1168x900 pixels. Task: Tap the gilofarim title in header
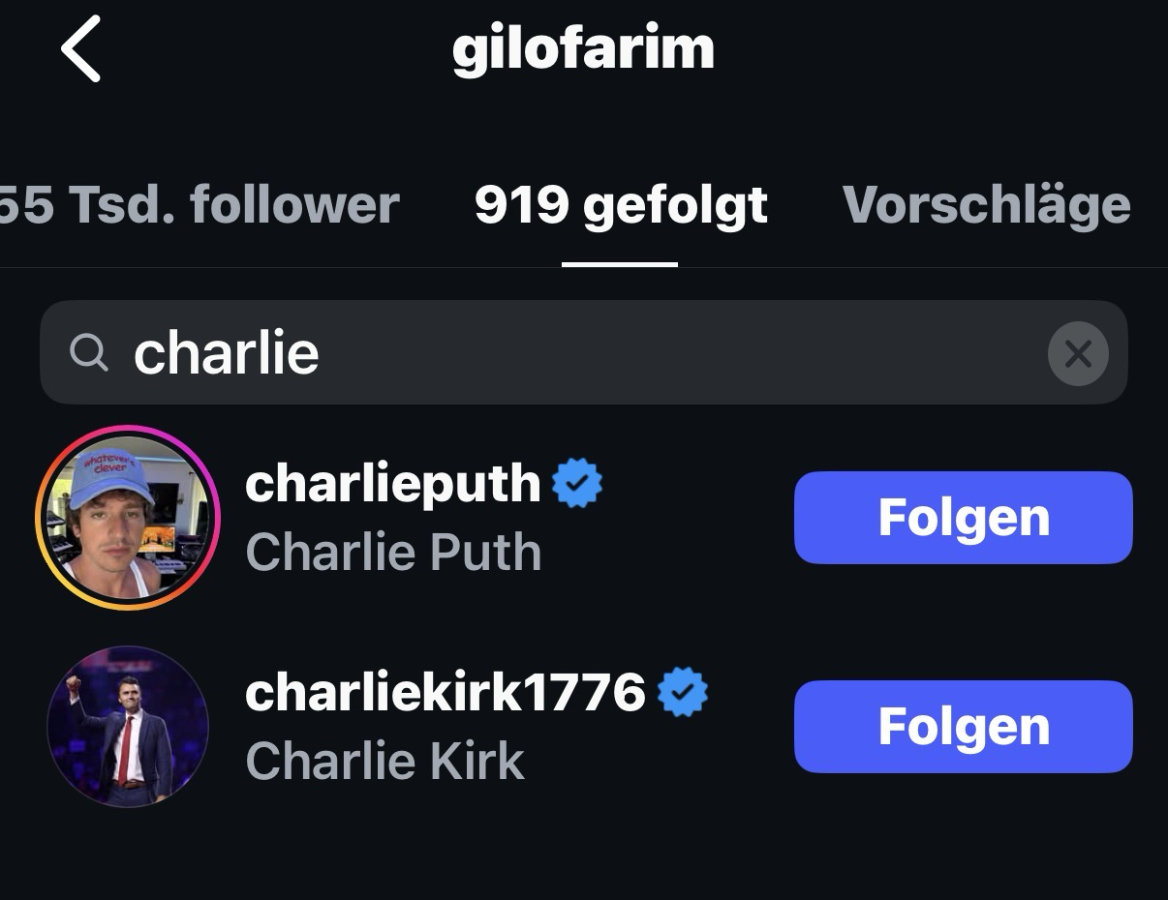(x=583, y=50)
